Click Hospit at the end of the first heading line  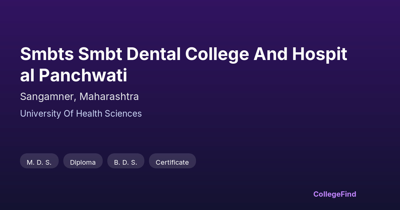[320, 54]
